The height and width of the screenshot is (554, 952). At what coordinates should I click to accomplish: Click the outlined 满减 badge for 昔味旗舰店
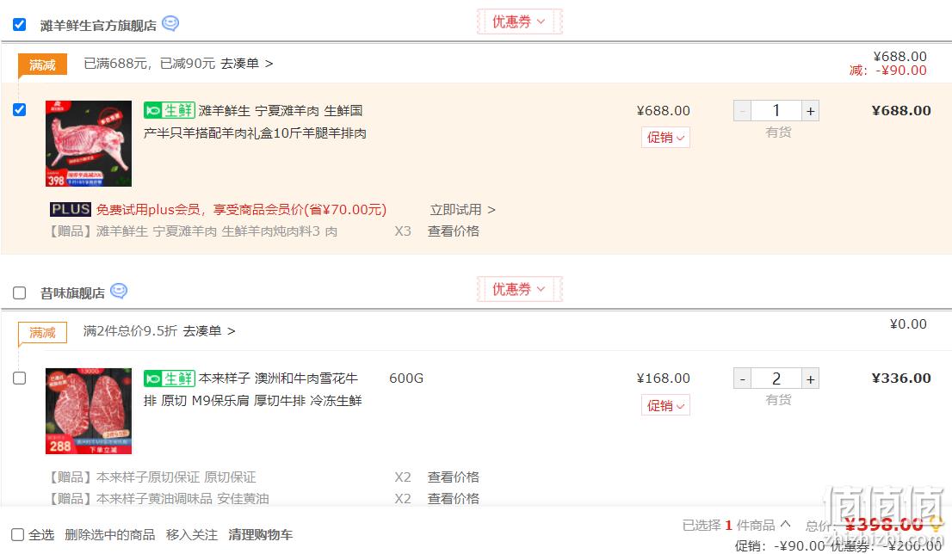click(42, 333)
